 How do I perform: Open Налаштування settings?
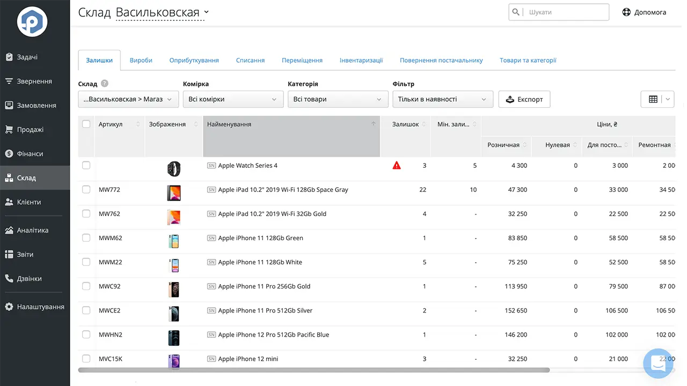[x=35, y=307]
